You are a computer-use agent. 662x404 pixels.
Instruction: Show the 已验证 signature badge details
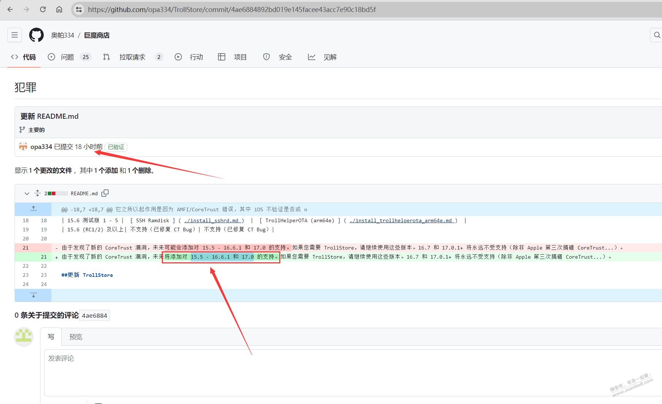116,147
